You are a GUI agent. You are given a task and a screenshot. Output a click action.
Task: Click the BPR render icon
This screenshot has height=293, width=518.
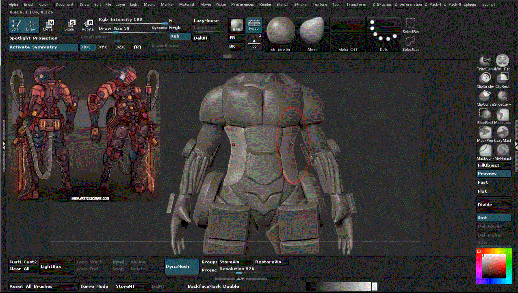point(237,25)
